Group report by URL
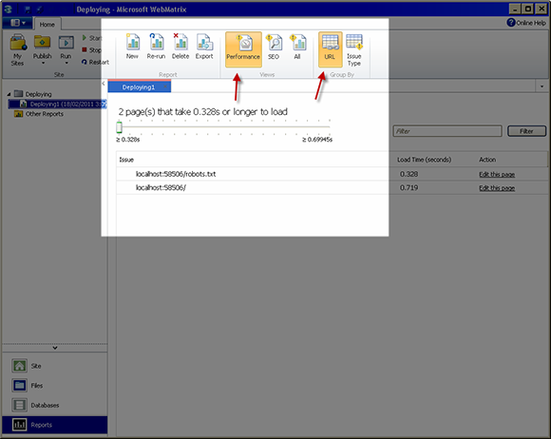 [x=330, y=49]
